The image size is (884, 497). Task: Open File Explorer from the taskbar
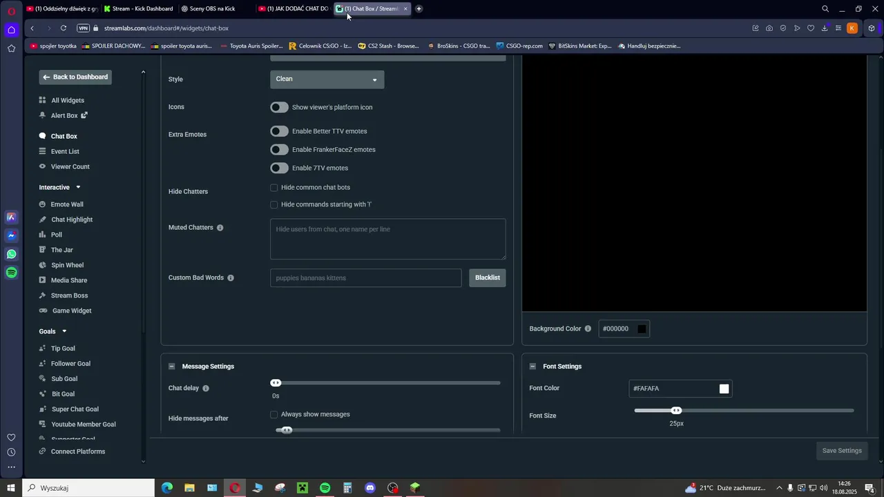tap(189, 488)
